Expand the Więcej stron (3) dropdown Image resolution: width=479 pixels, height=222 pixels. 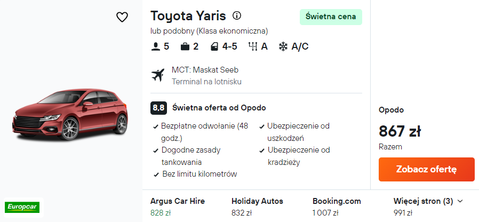(x=428, y=201)
